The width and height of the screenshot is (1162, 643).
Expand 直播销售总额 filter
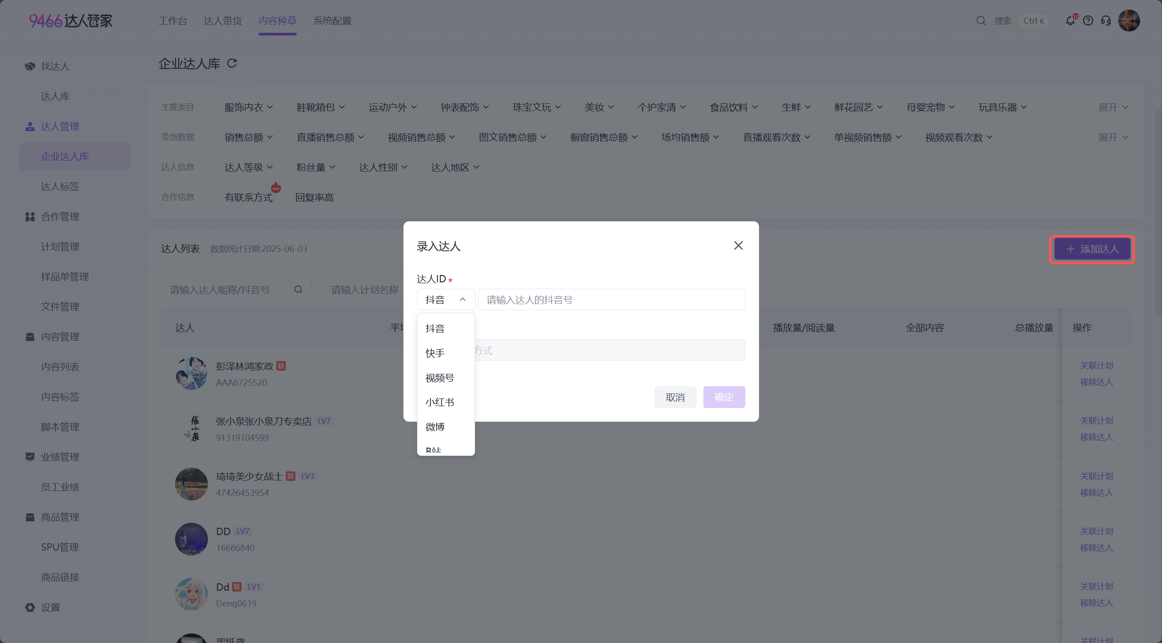330,137
